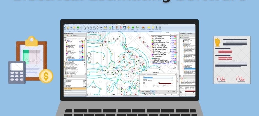Click 'GFCI Outlets' in the drawing legend
The width and height of the screenshot is (259, 116).
[x=158, y=37]
